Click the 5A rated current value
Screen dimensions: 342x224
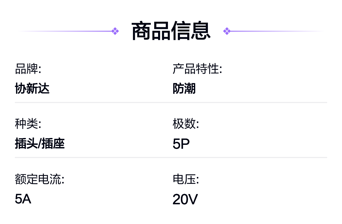point(23,199)
